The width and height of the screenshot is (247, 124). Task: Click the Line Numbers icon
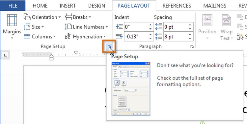68,27
